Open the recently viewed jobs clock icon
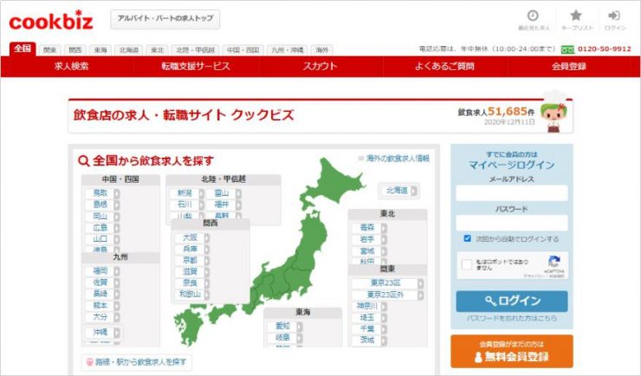The width and height of the screenshot is (641, 376). [x=533, y=16]
